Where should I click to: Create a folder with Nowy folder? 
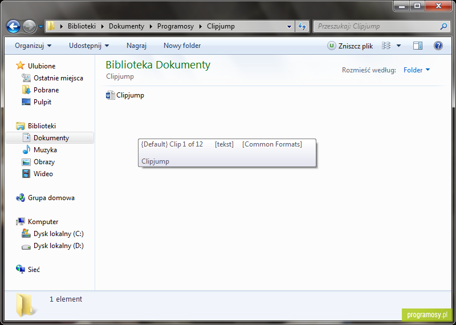click(x=182, y=46)
